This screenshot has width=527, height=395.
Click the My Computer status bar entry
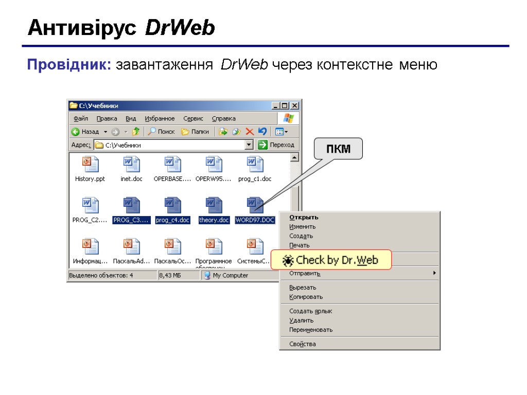(226, 276)
